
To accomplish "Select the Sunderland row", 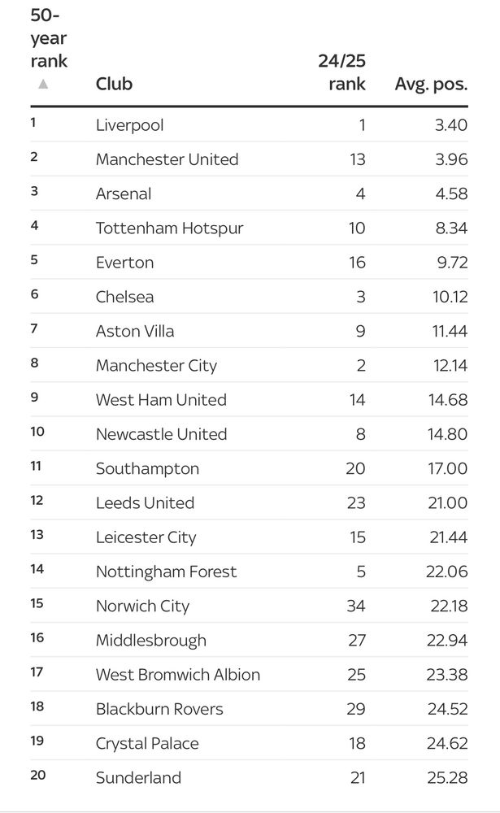I will coord(249,777).
